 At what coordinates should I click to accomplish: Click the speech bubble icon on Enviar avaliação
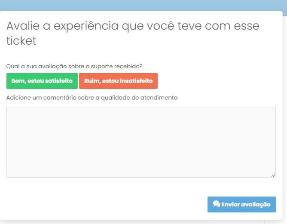tap(217, 204)
